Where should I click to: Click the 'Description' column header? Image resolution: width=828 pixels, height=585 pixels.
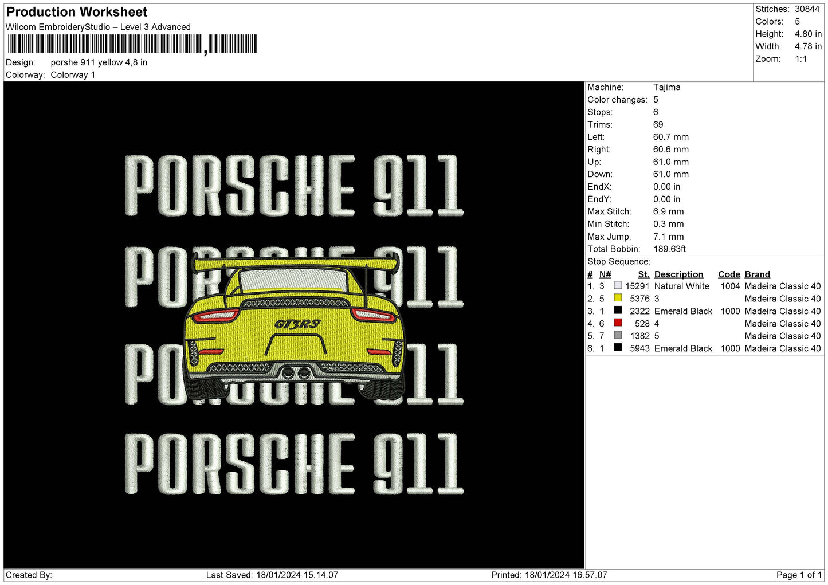tap(678, 274)
